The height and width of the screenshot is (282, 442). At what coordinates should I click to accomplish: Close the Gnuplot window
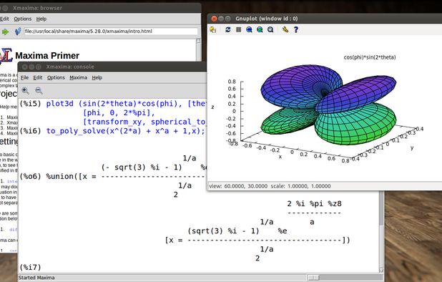(x=214, y=19)
